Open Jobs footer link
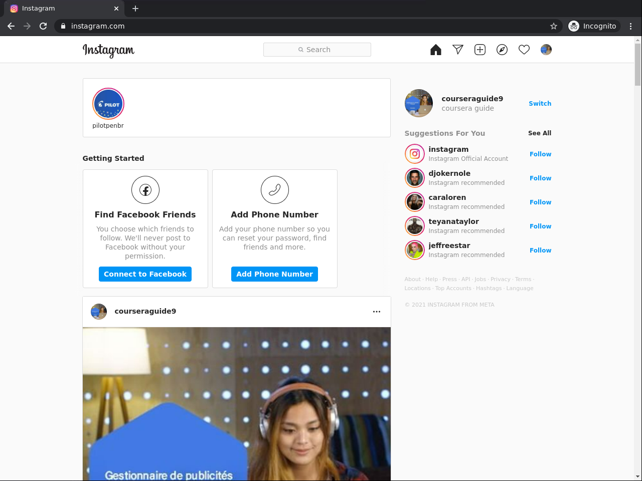 [x=480, y=280]
